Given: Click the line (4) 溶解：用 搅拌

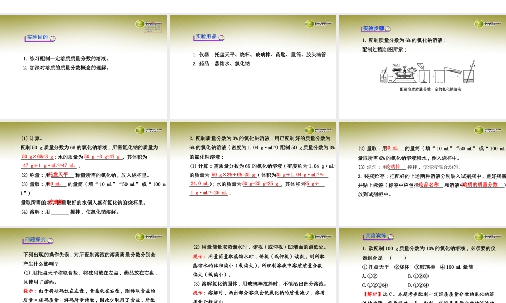Looking at the screenshot, I should point(70,212).
